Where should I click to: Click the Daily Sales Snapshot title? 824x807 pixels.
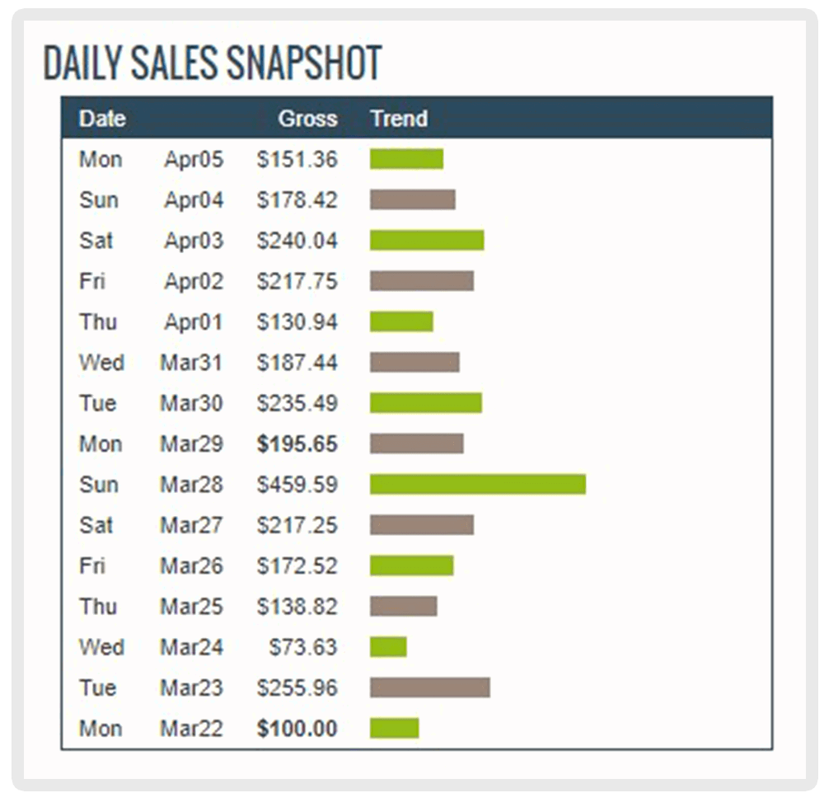pos(213,63)
